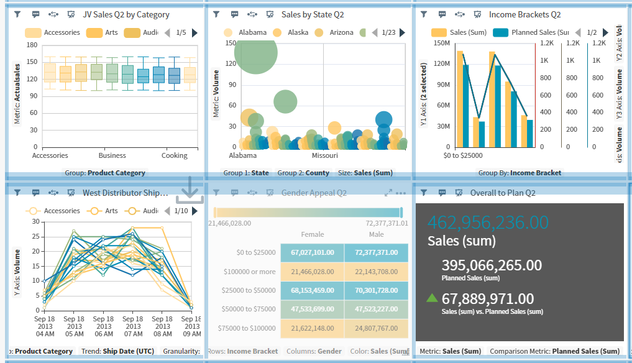Change the Group 2 County setting

click(x=303, y=173)
